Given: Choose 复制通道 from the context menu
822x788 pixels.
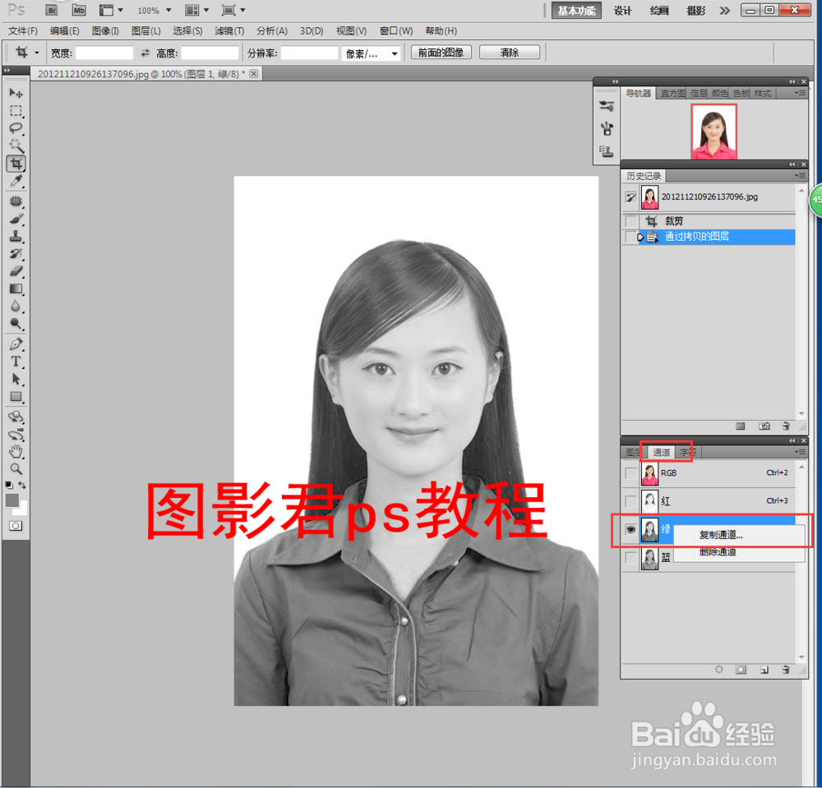Looking at the screenshot, I should pos(721,534).
